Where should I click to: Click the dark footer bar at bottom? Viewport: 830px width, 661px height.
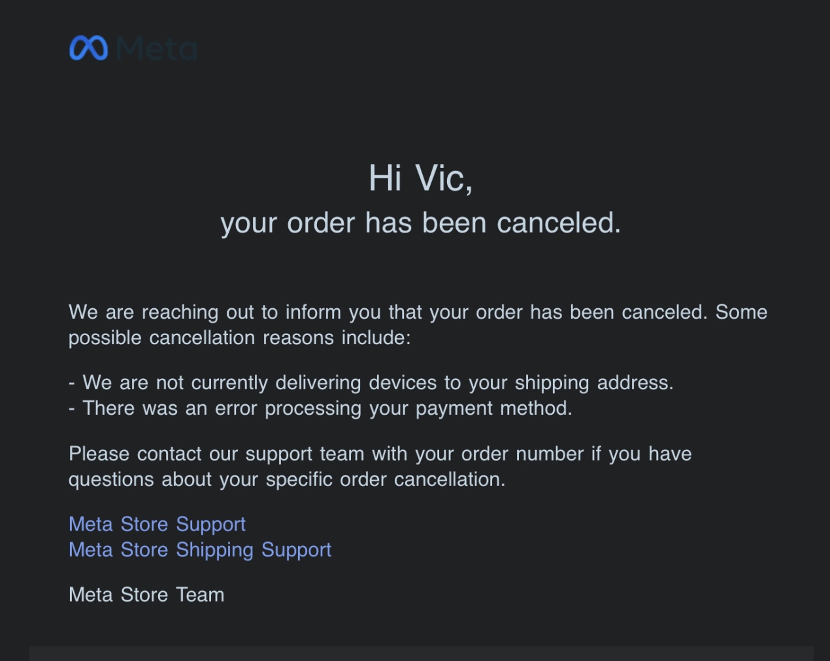(x=421, y=654)
